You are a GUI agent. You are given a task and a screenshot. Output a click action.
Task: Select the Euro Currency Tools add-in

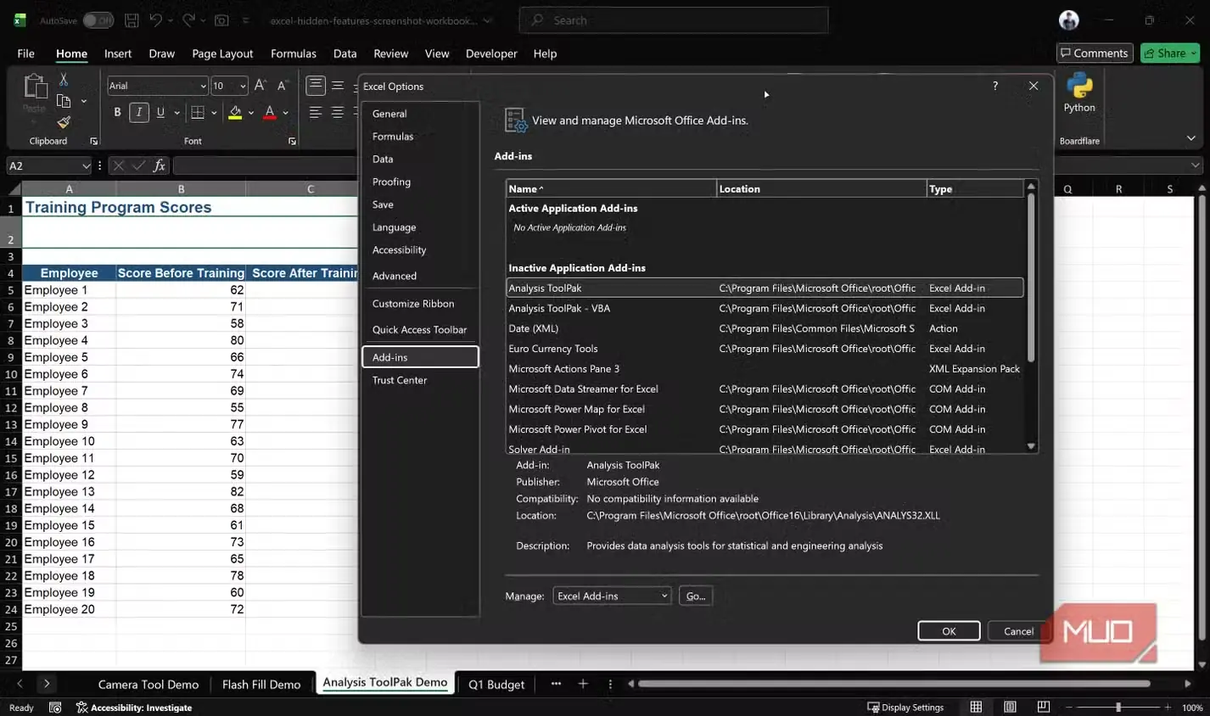[x=765, y=349]
